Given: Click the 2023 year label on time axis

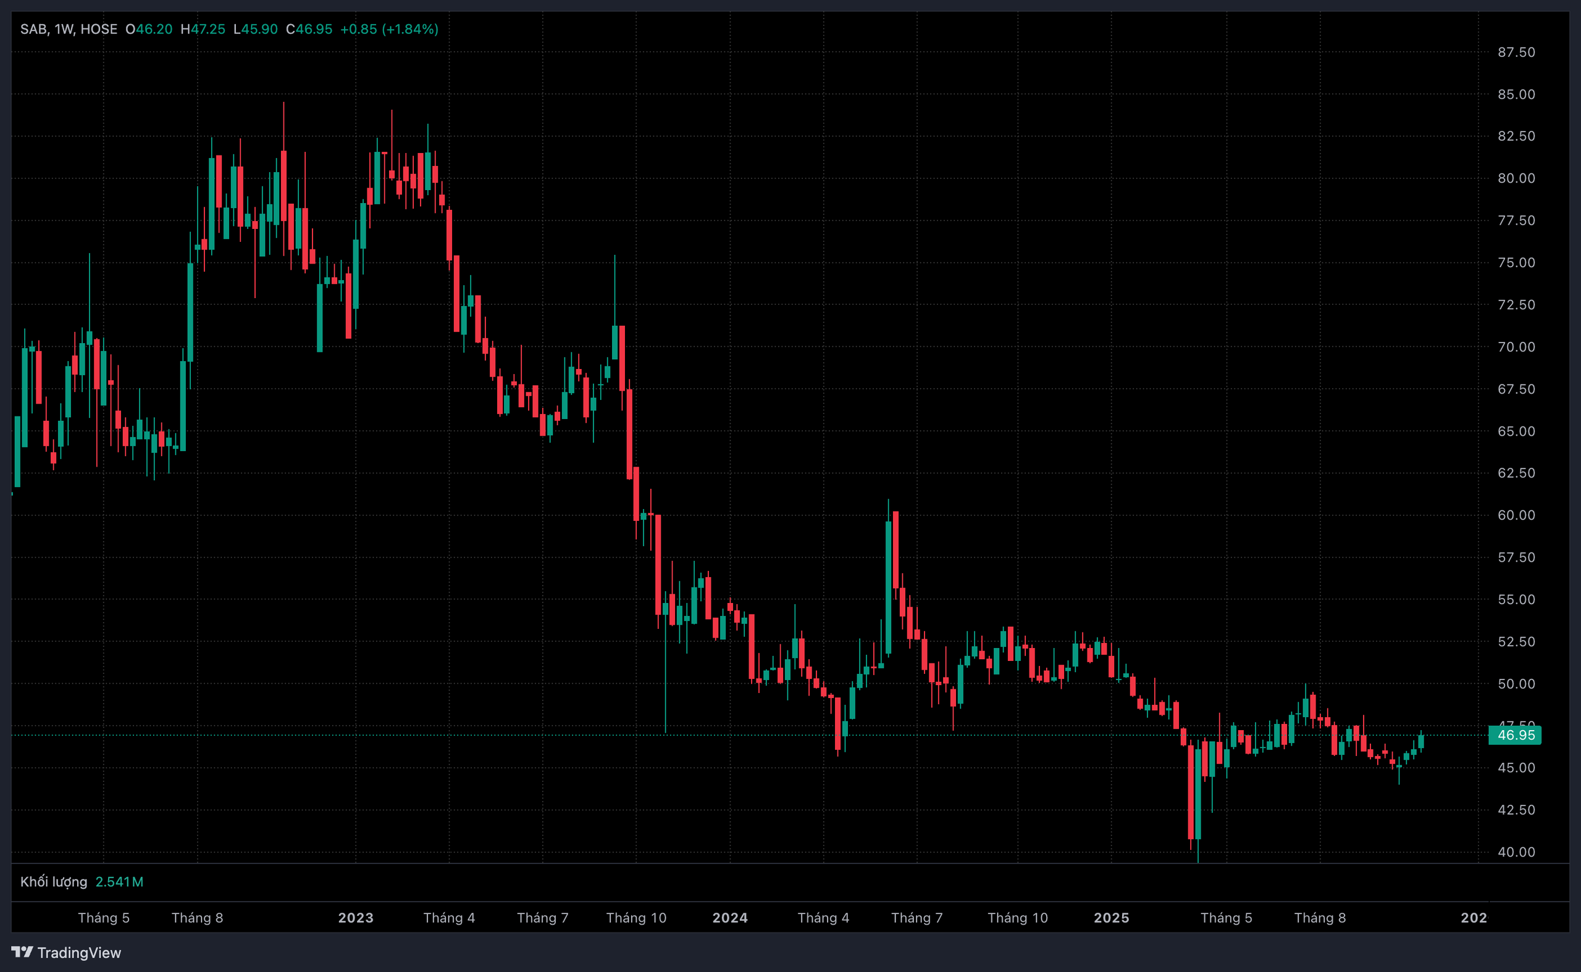Looking at the screenshot, I should click(356, 917).
